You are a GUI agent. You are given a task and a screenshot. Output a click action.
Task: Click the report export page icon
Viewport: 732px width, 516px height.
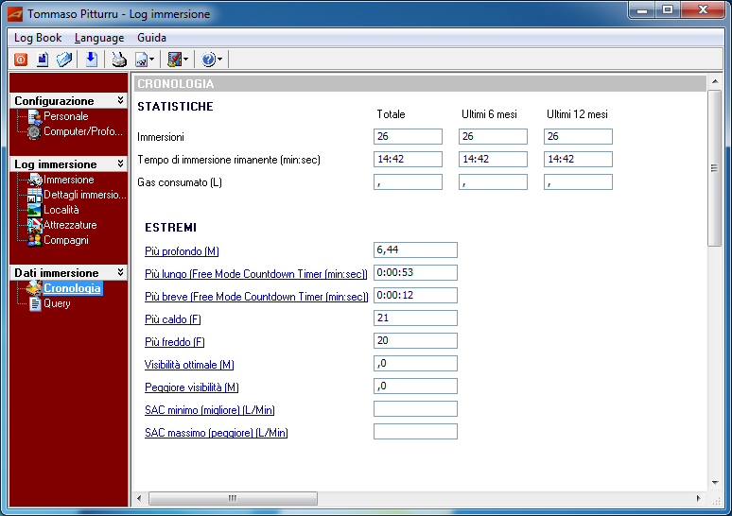pos(141,60)
